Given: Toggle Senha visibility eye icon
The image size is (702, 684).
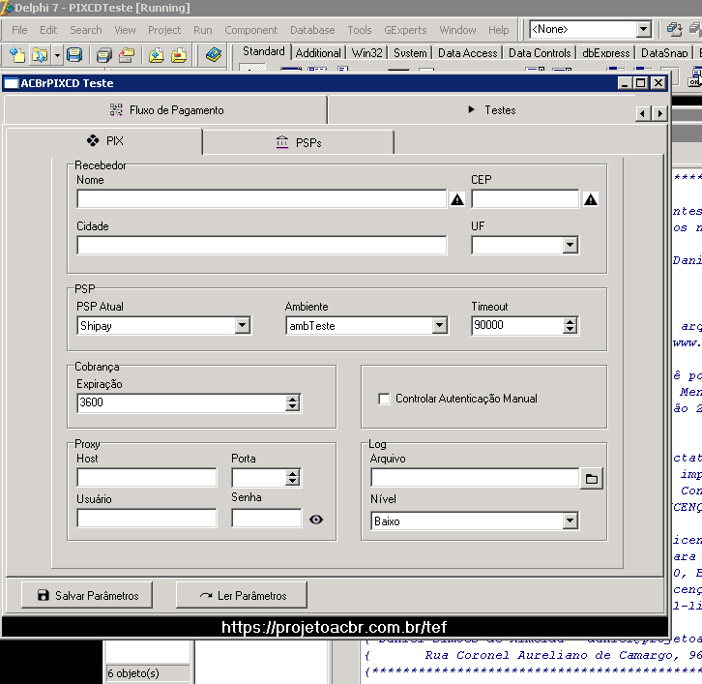Looking at the screenshot, I should pos(315,520).
